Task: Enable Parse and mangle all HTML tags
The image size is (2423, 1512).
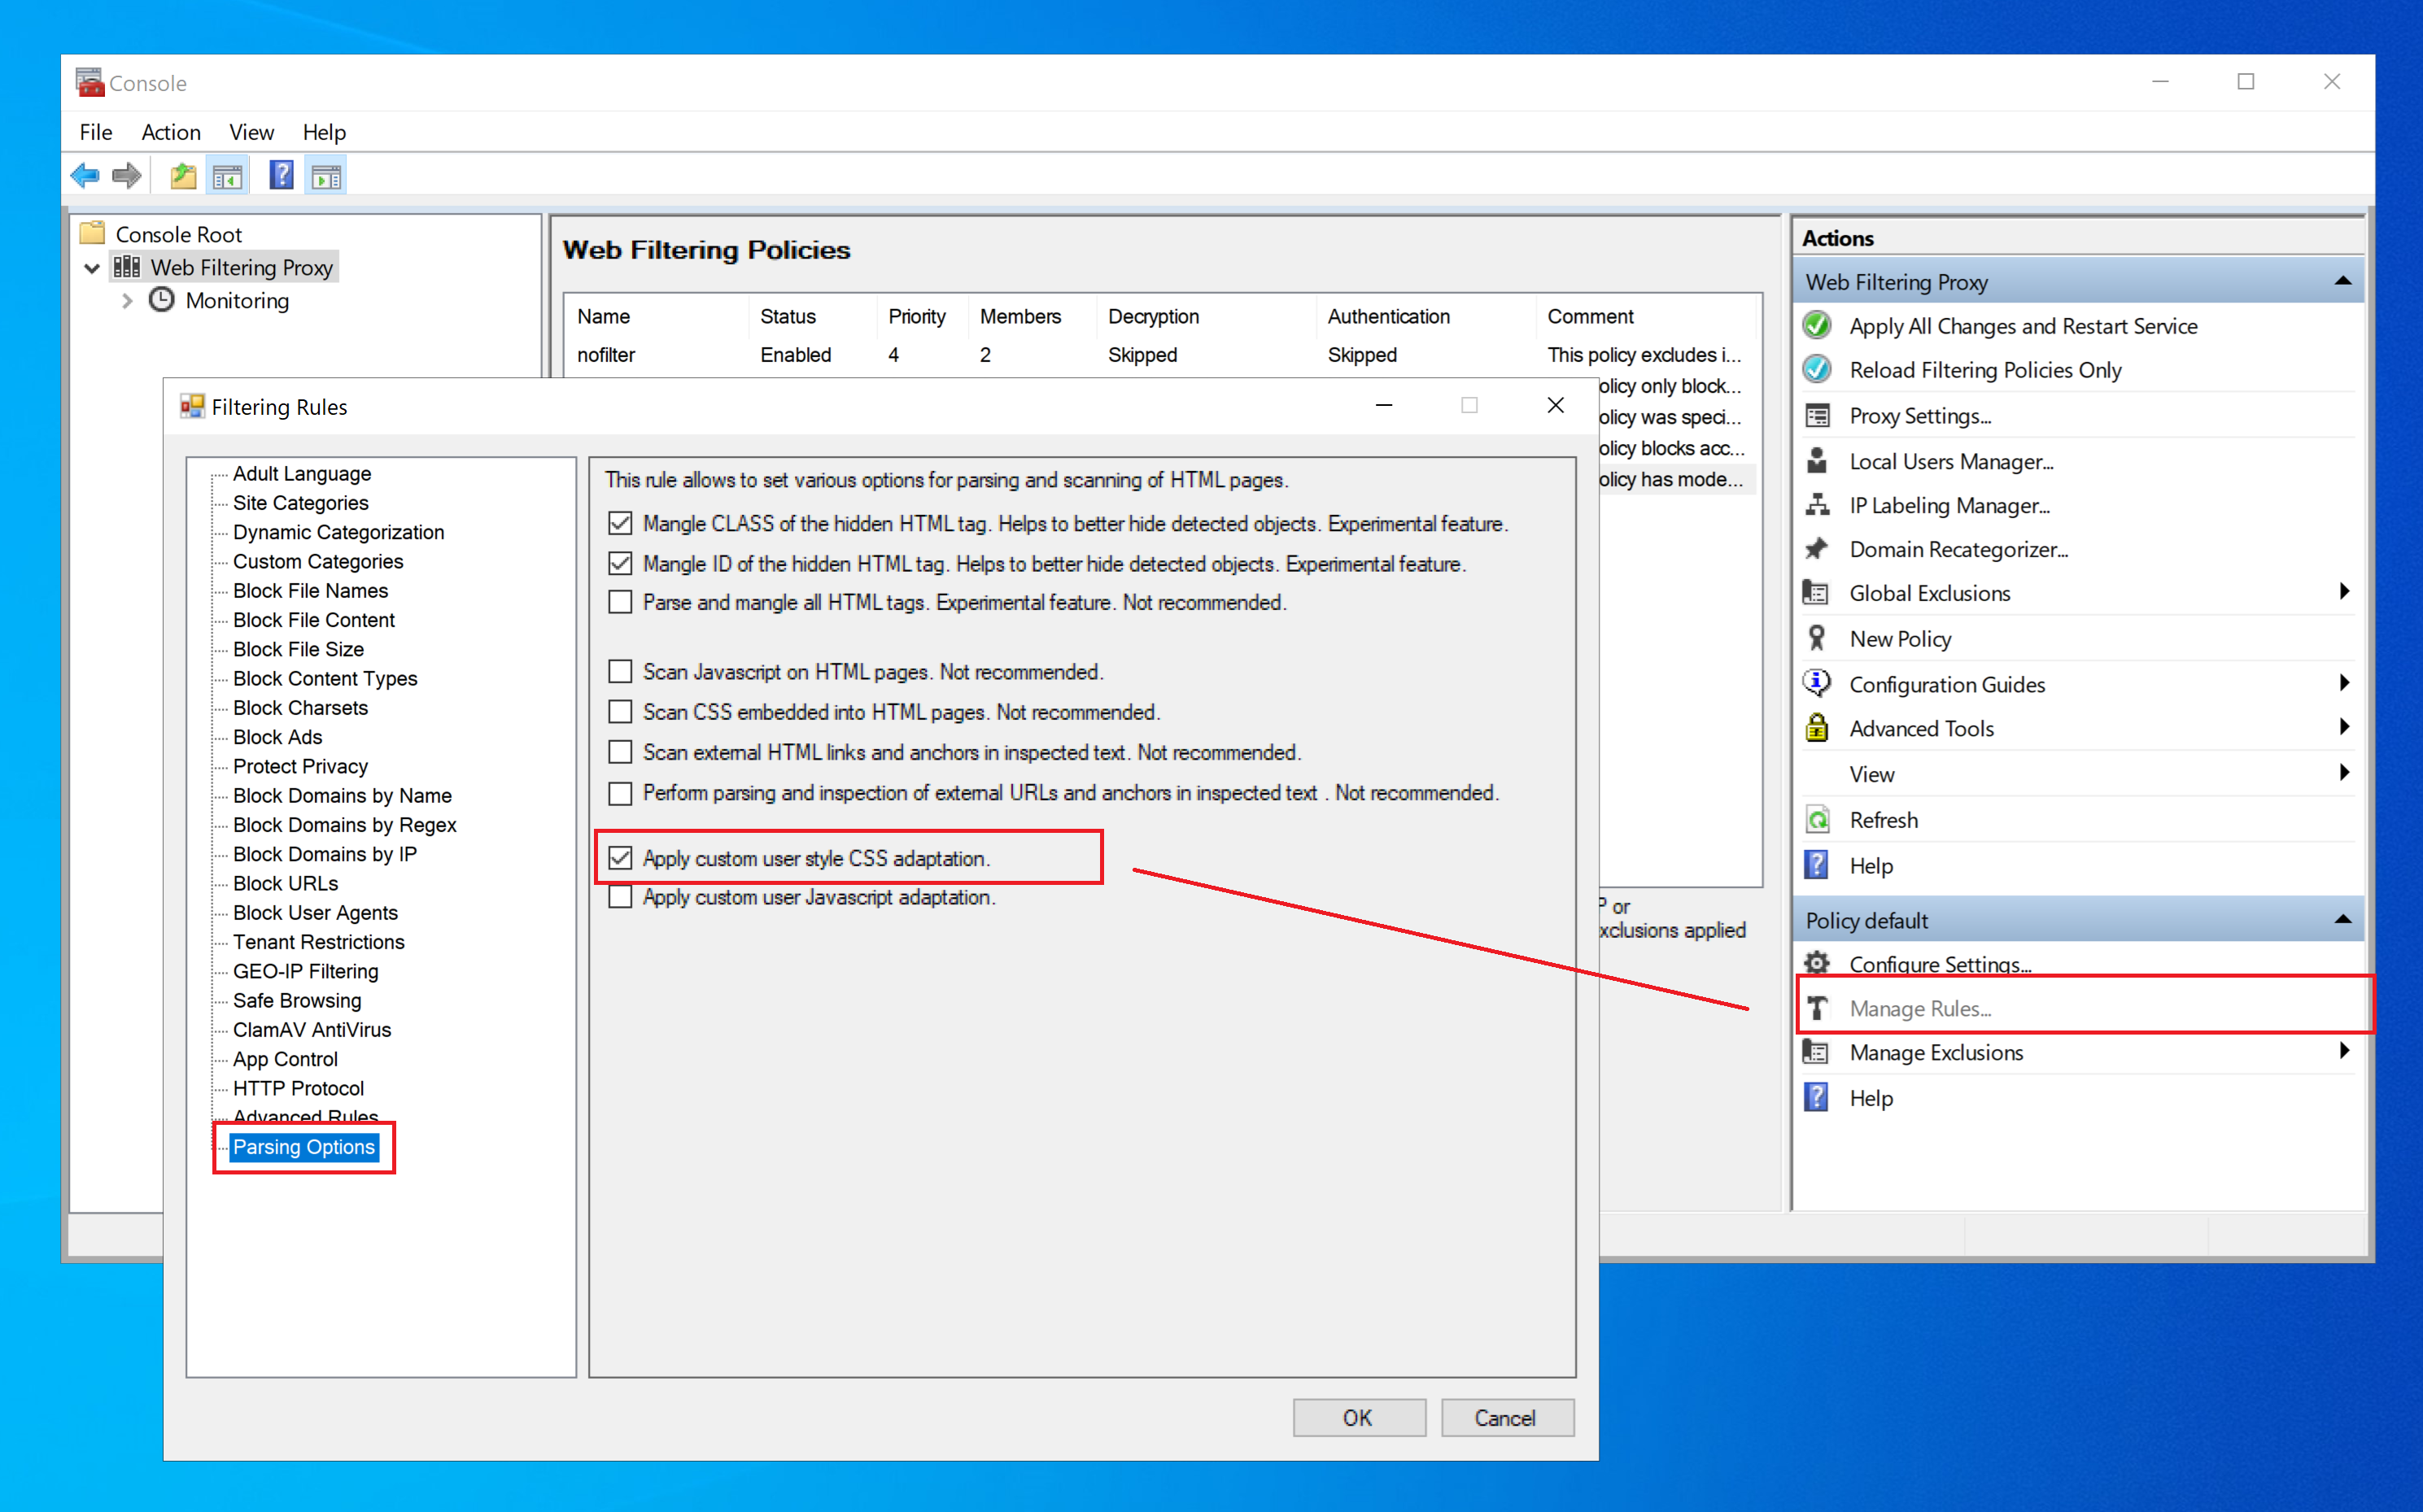Action: tap(620, 603)
